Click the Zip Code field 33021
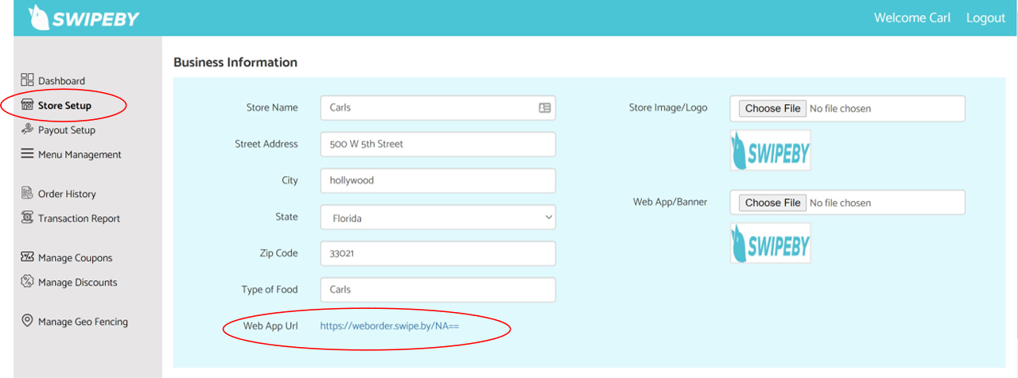1018x378 pixels. [x=438, y=253]
